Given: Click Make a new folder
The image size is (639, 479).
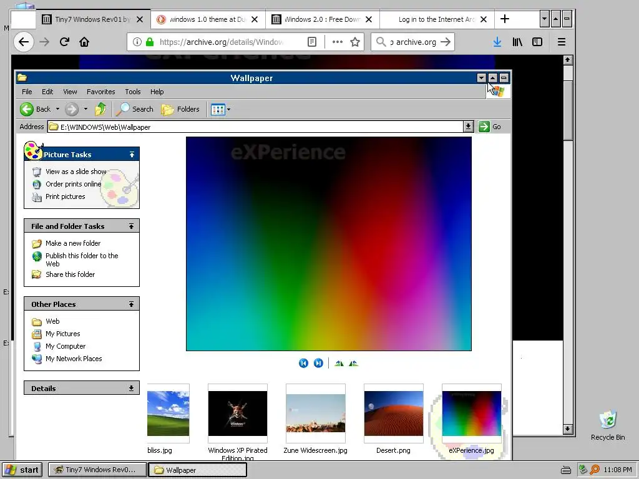Looking at the screenshot, I should [x=73, y=243].
